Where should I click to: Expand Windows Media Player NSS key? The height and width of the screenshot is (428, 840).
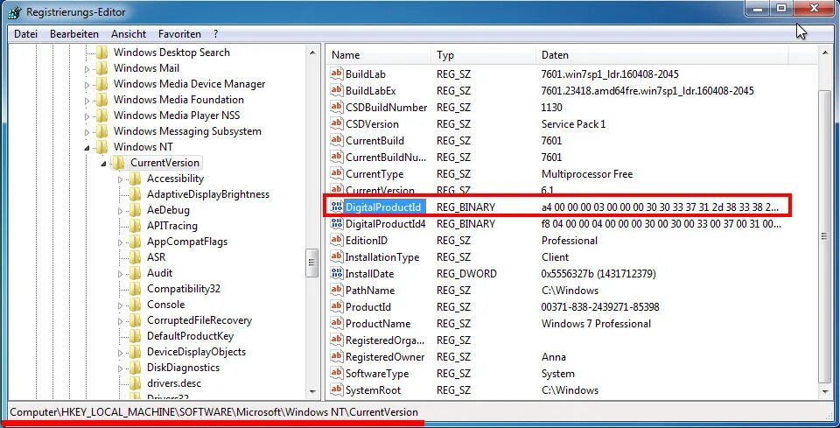pos(87,116)
